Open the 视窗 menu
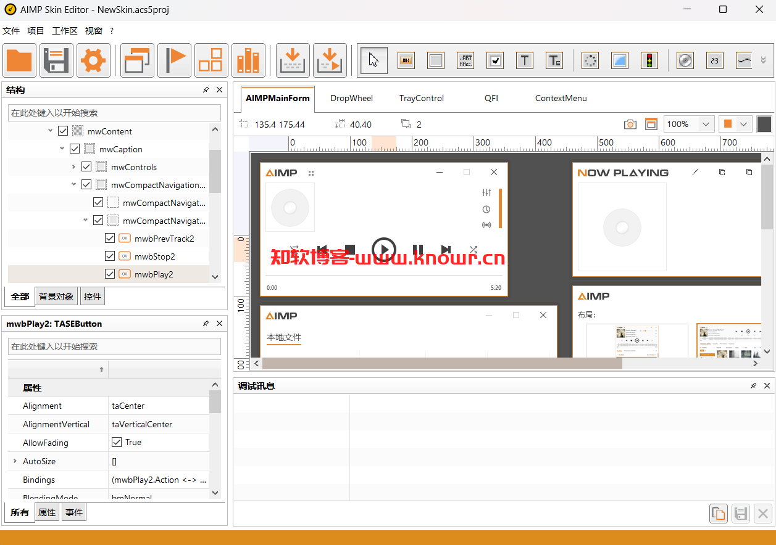 (94, 31)
